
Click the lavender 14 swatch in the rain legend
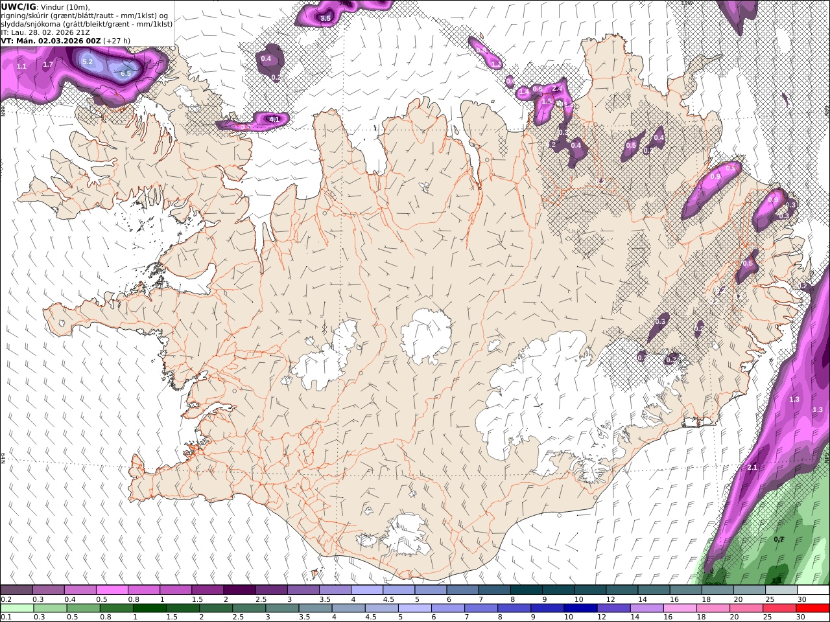point(647,608)
